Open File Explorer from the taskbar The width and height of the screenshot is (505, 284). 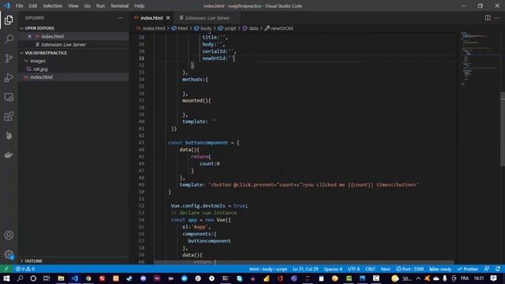click(x=61, y=278)
